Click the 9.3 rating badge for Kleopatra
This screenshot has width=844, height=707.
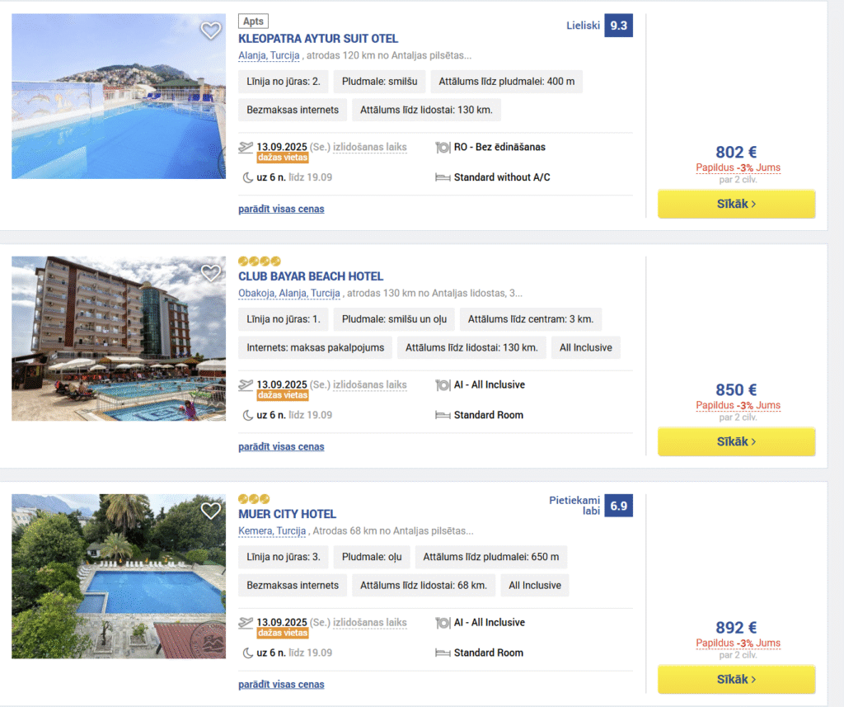pos(618,26)
